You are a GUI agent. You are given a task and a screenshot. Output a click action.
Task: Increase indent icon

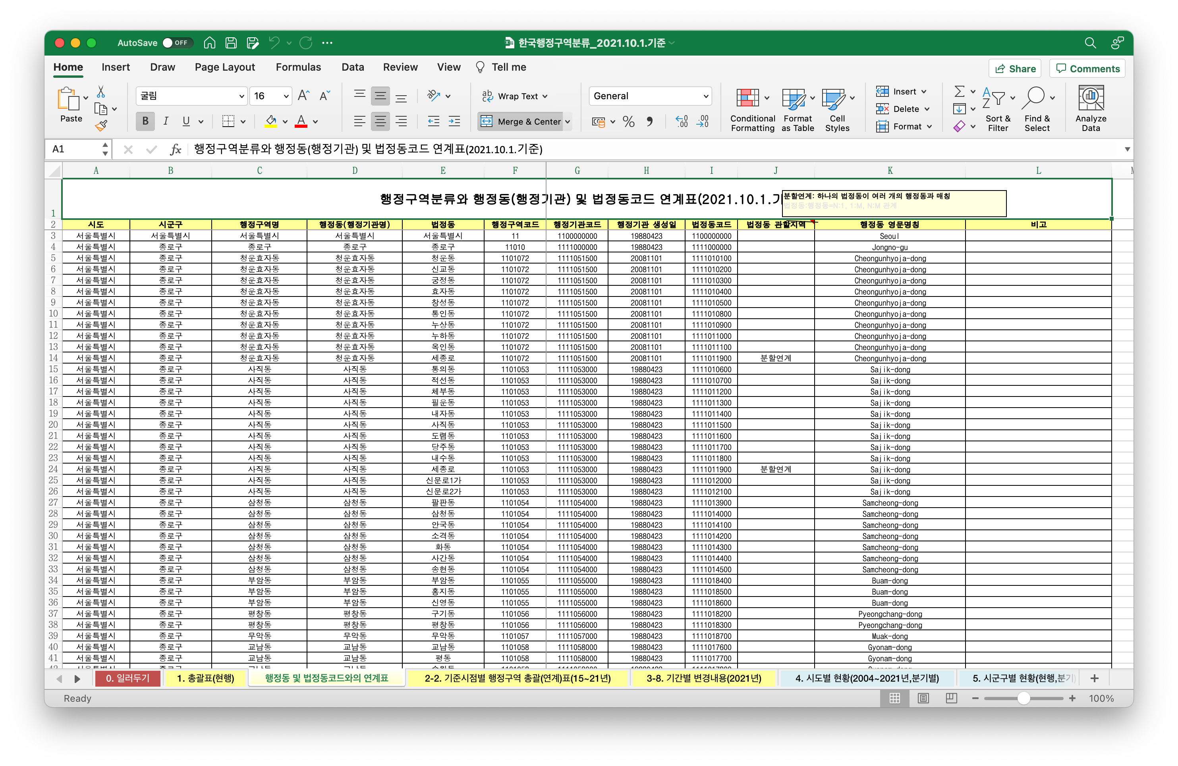pos(454,121)
